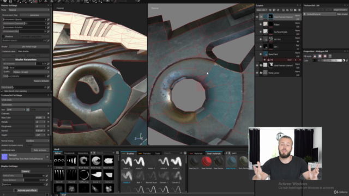Open the Camera button in Display Settings
The height and width of the screenshot is (196, 349).
tap(26, 171)
